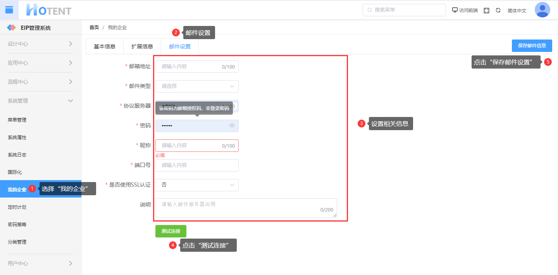
Task: Switch language via 简体中文
Action: [517, 10]
